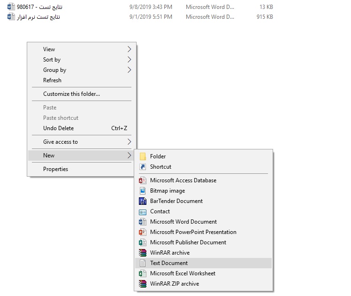Open the View menu entry
This screenshot has width=351, height=296.
(x=82, y=49)
